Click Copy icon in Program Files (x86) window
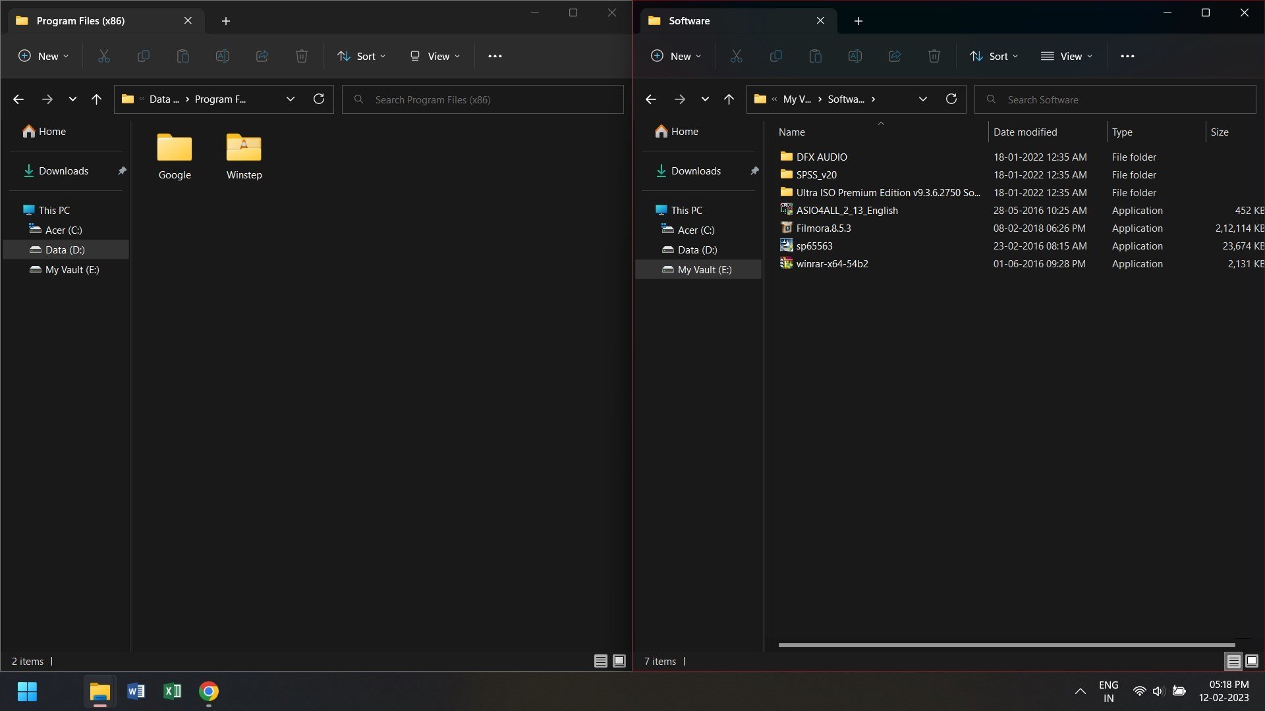 coord(143,57)
